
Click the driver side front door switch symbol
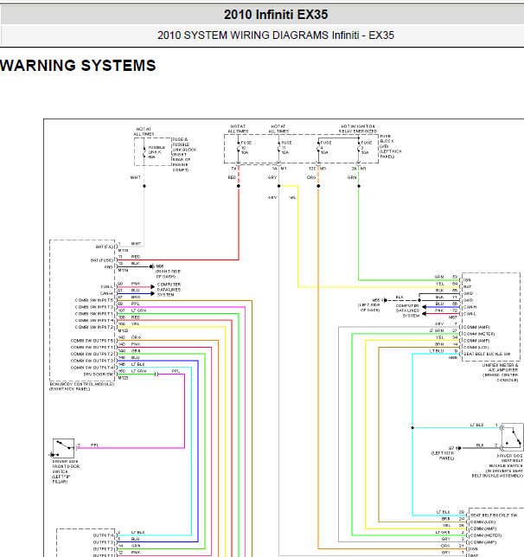click(63, 448)
